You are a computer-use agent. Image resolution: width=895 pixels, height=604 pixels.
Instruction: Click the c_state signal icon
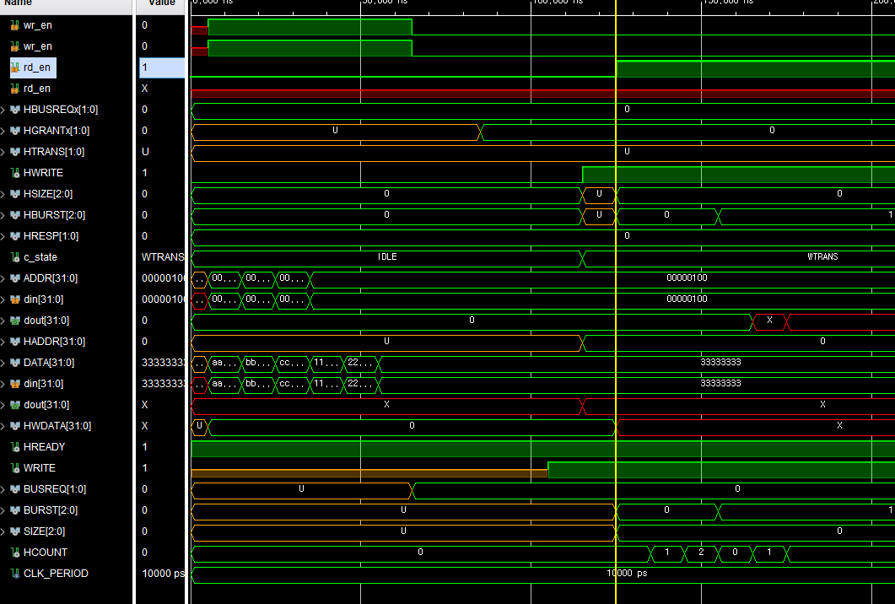coord(15,257)
